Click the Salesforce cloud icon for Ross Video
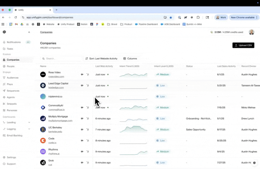 82,75
